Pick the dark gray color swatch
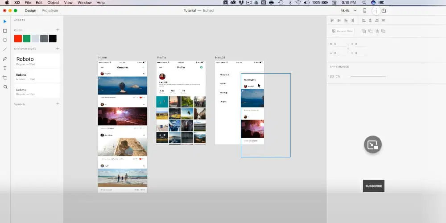This screenshot has width=446, height=223. tap(44, 39)
